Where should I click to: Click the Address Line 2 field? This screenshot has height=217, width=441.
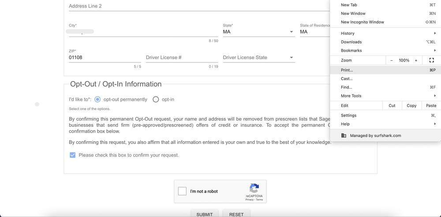(x=199, y=6)
